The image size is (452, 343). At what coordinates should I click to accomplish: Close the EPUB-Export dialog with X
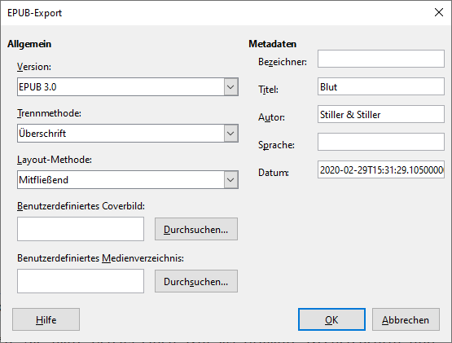click(439, 12)
